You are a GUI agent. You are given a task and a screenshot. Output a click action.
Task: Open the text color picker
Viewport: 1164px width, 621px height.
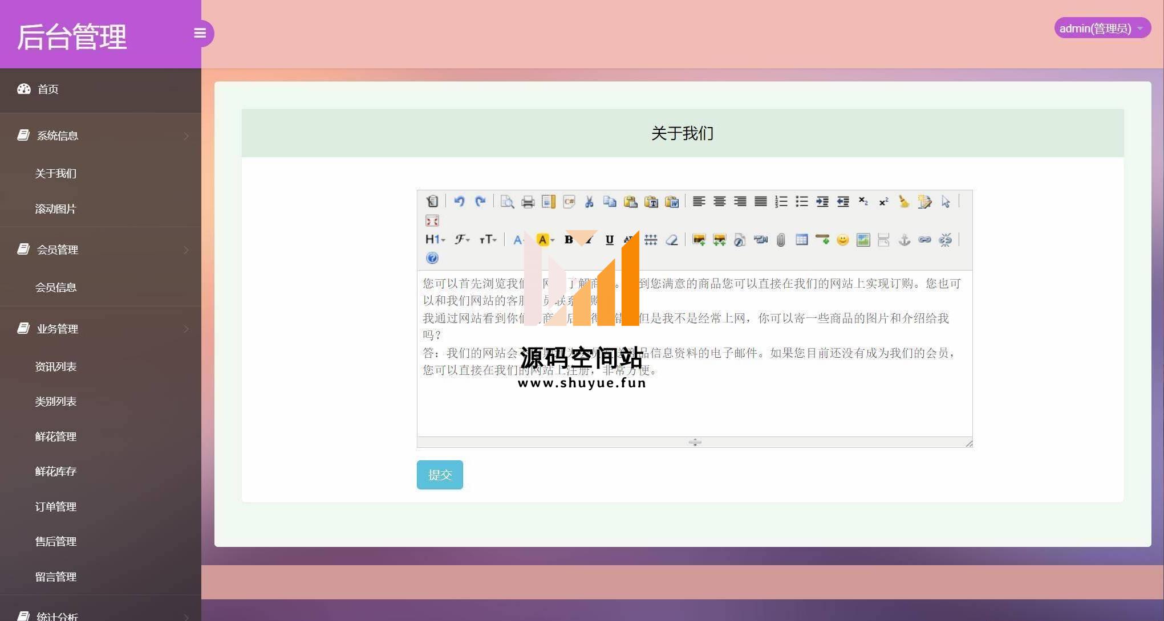coord(518,240)
